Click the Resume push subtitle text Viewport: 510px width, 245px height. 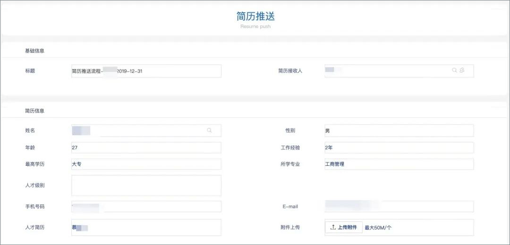[255, 26]
